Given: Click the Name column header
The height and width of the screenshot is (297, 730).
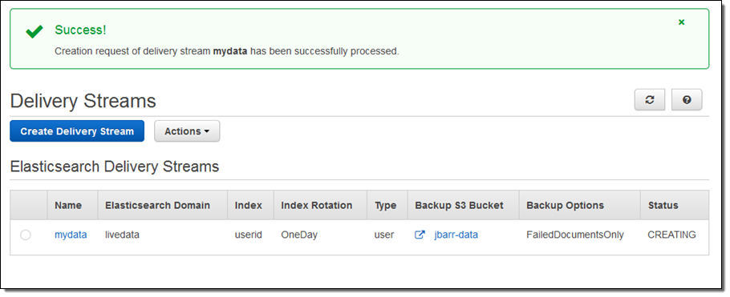Looking at the screenshot, I should pyautogui.click(x=68, y=205).
